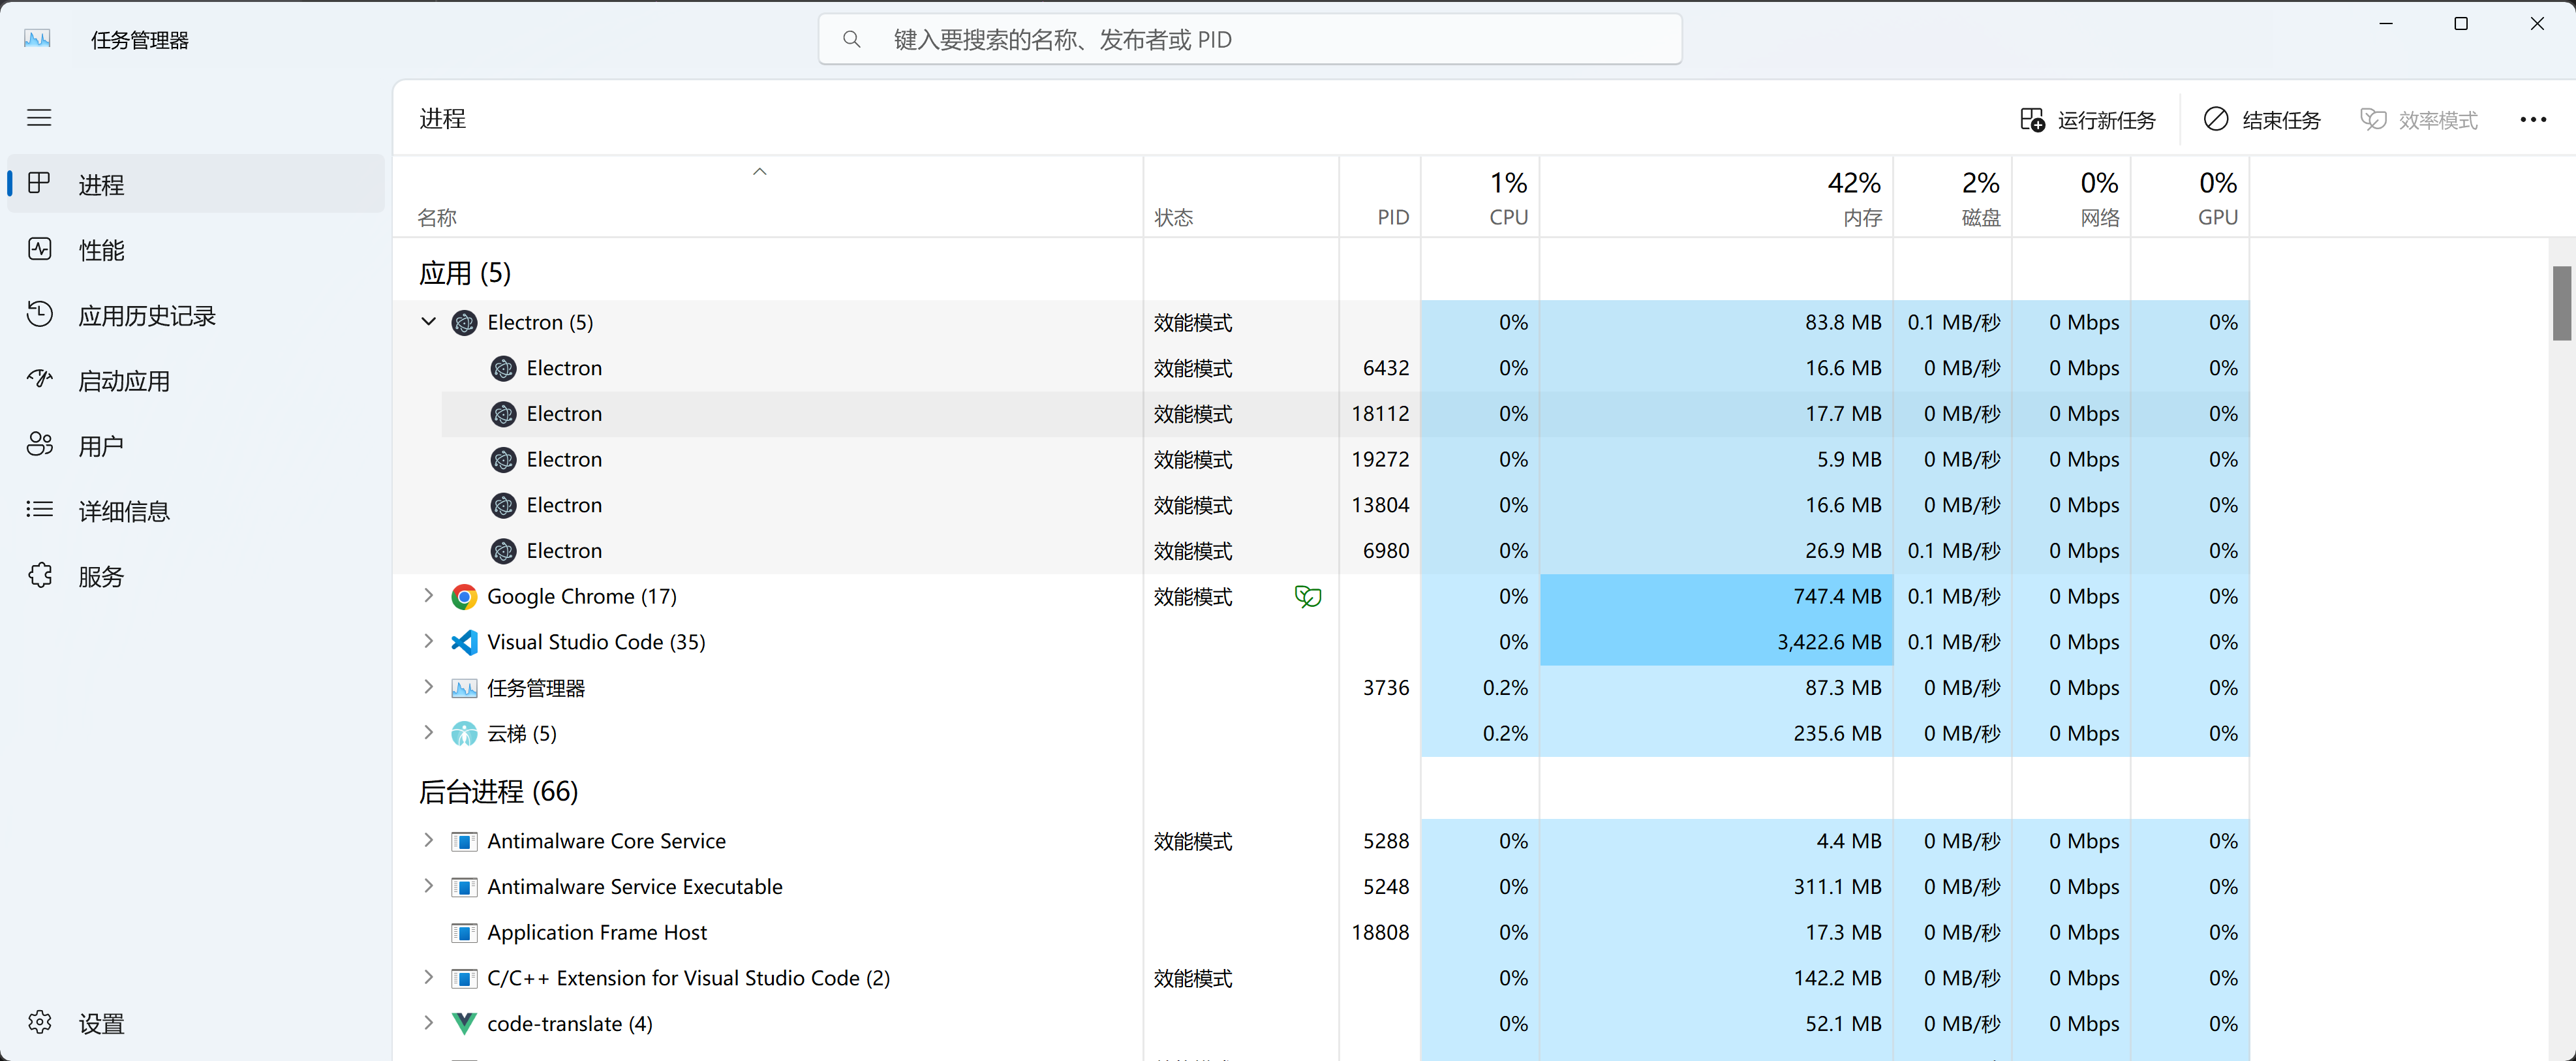2576x1061 pixels.
Task: Click the Task Manager app icon in title bar
Action: tap(37, 39)
